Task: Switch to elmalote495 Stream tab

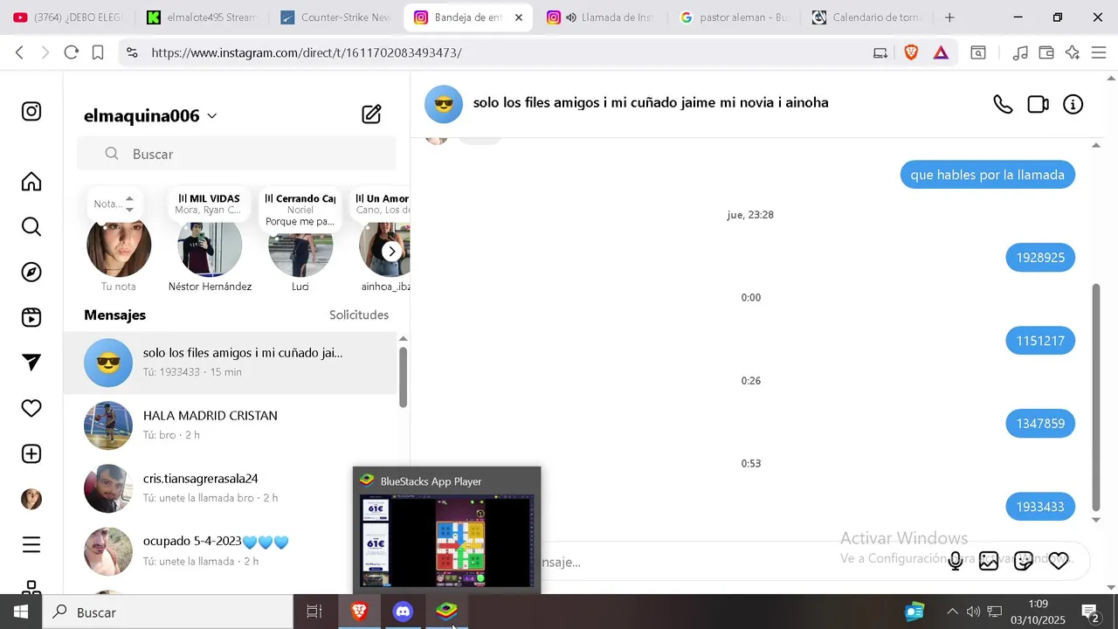Action: 201,17
